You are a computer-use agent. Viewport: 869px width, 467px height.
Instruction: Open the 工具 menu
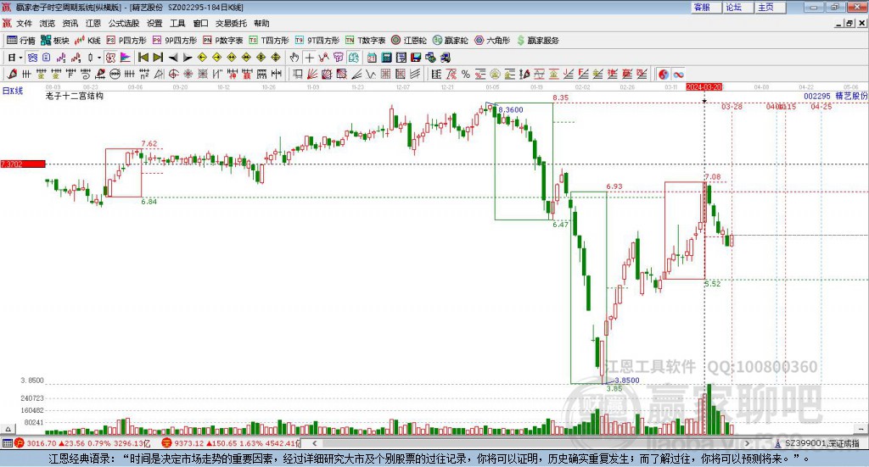(x=177, y=23)
